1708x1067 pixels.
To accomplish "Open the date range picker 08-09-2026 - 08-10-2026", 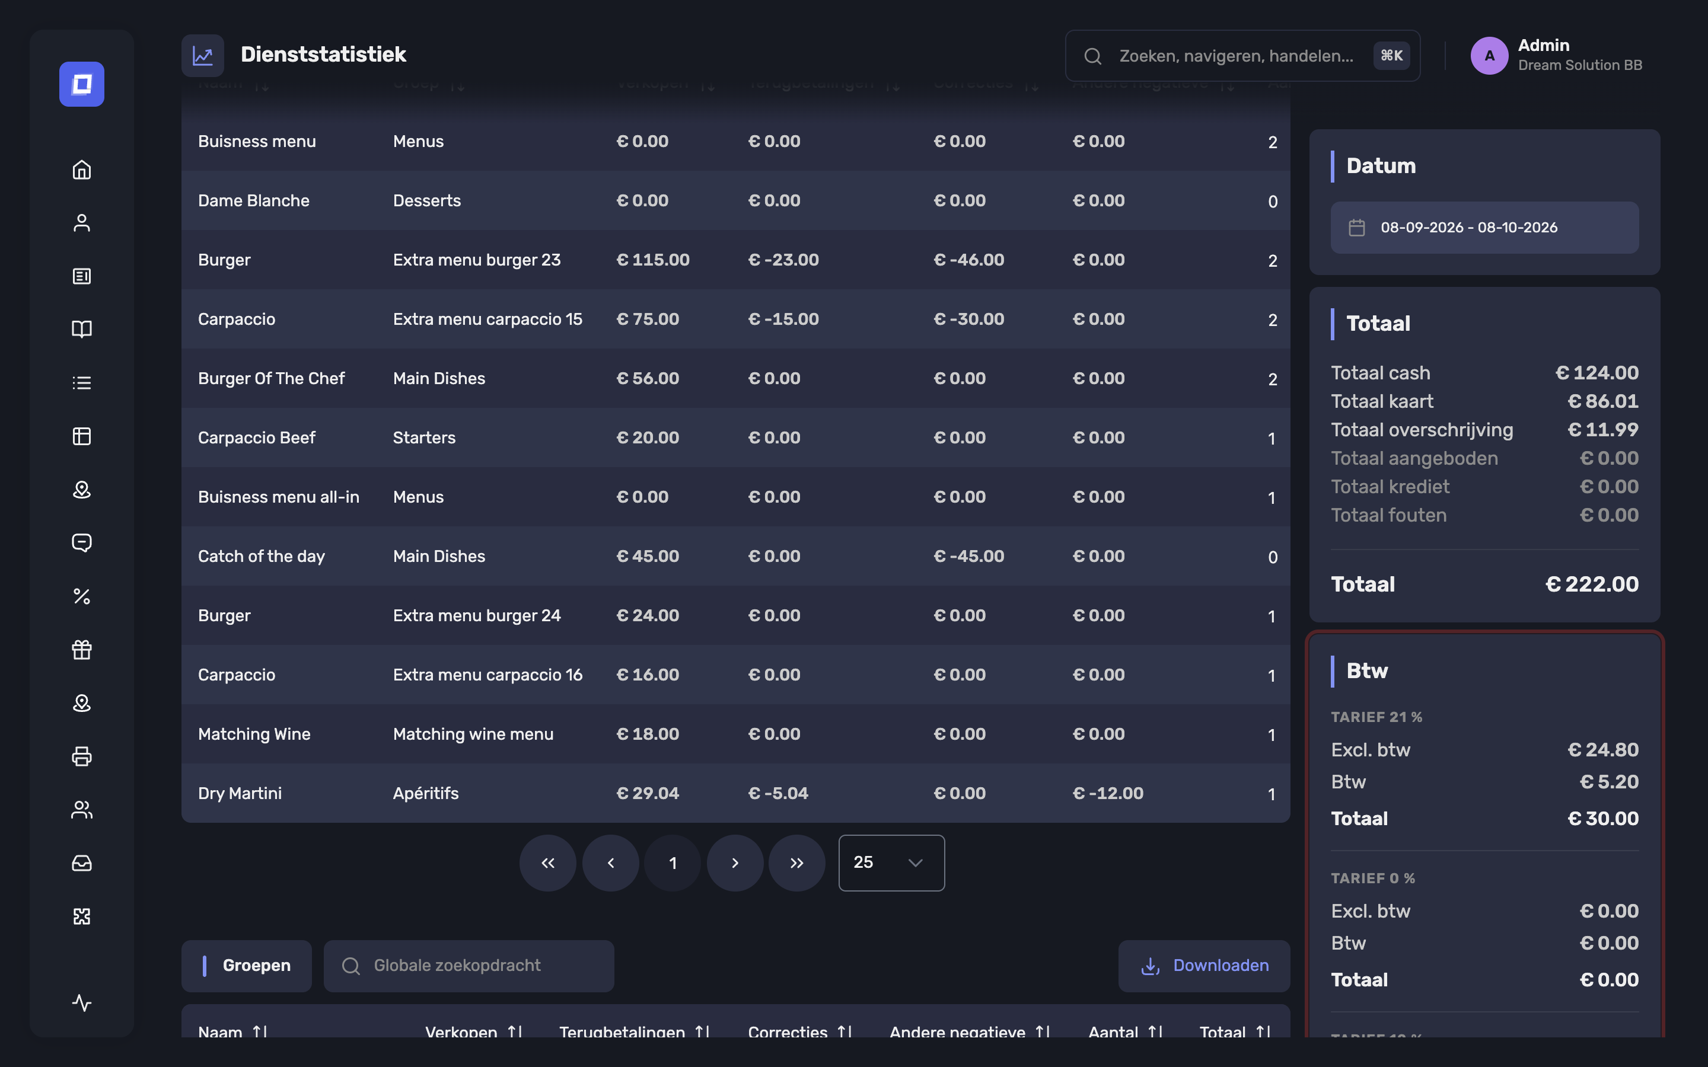I will tap(1484, 227).
